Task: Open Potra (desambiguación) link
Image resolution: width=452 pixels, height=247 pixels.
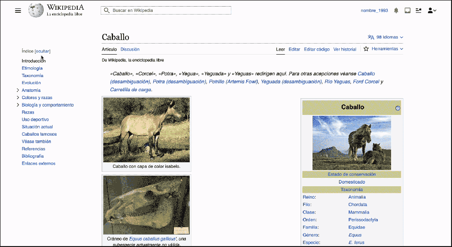Action: tap(179, 81)
